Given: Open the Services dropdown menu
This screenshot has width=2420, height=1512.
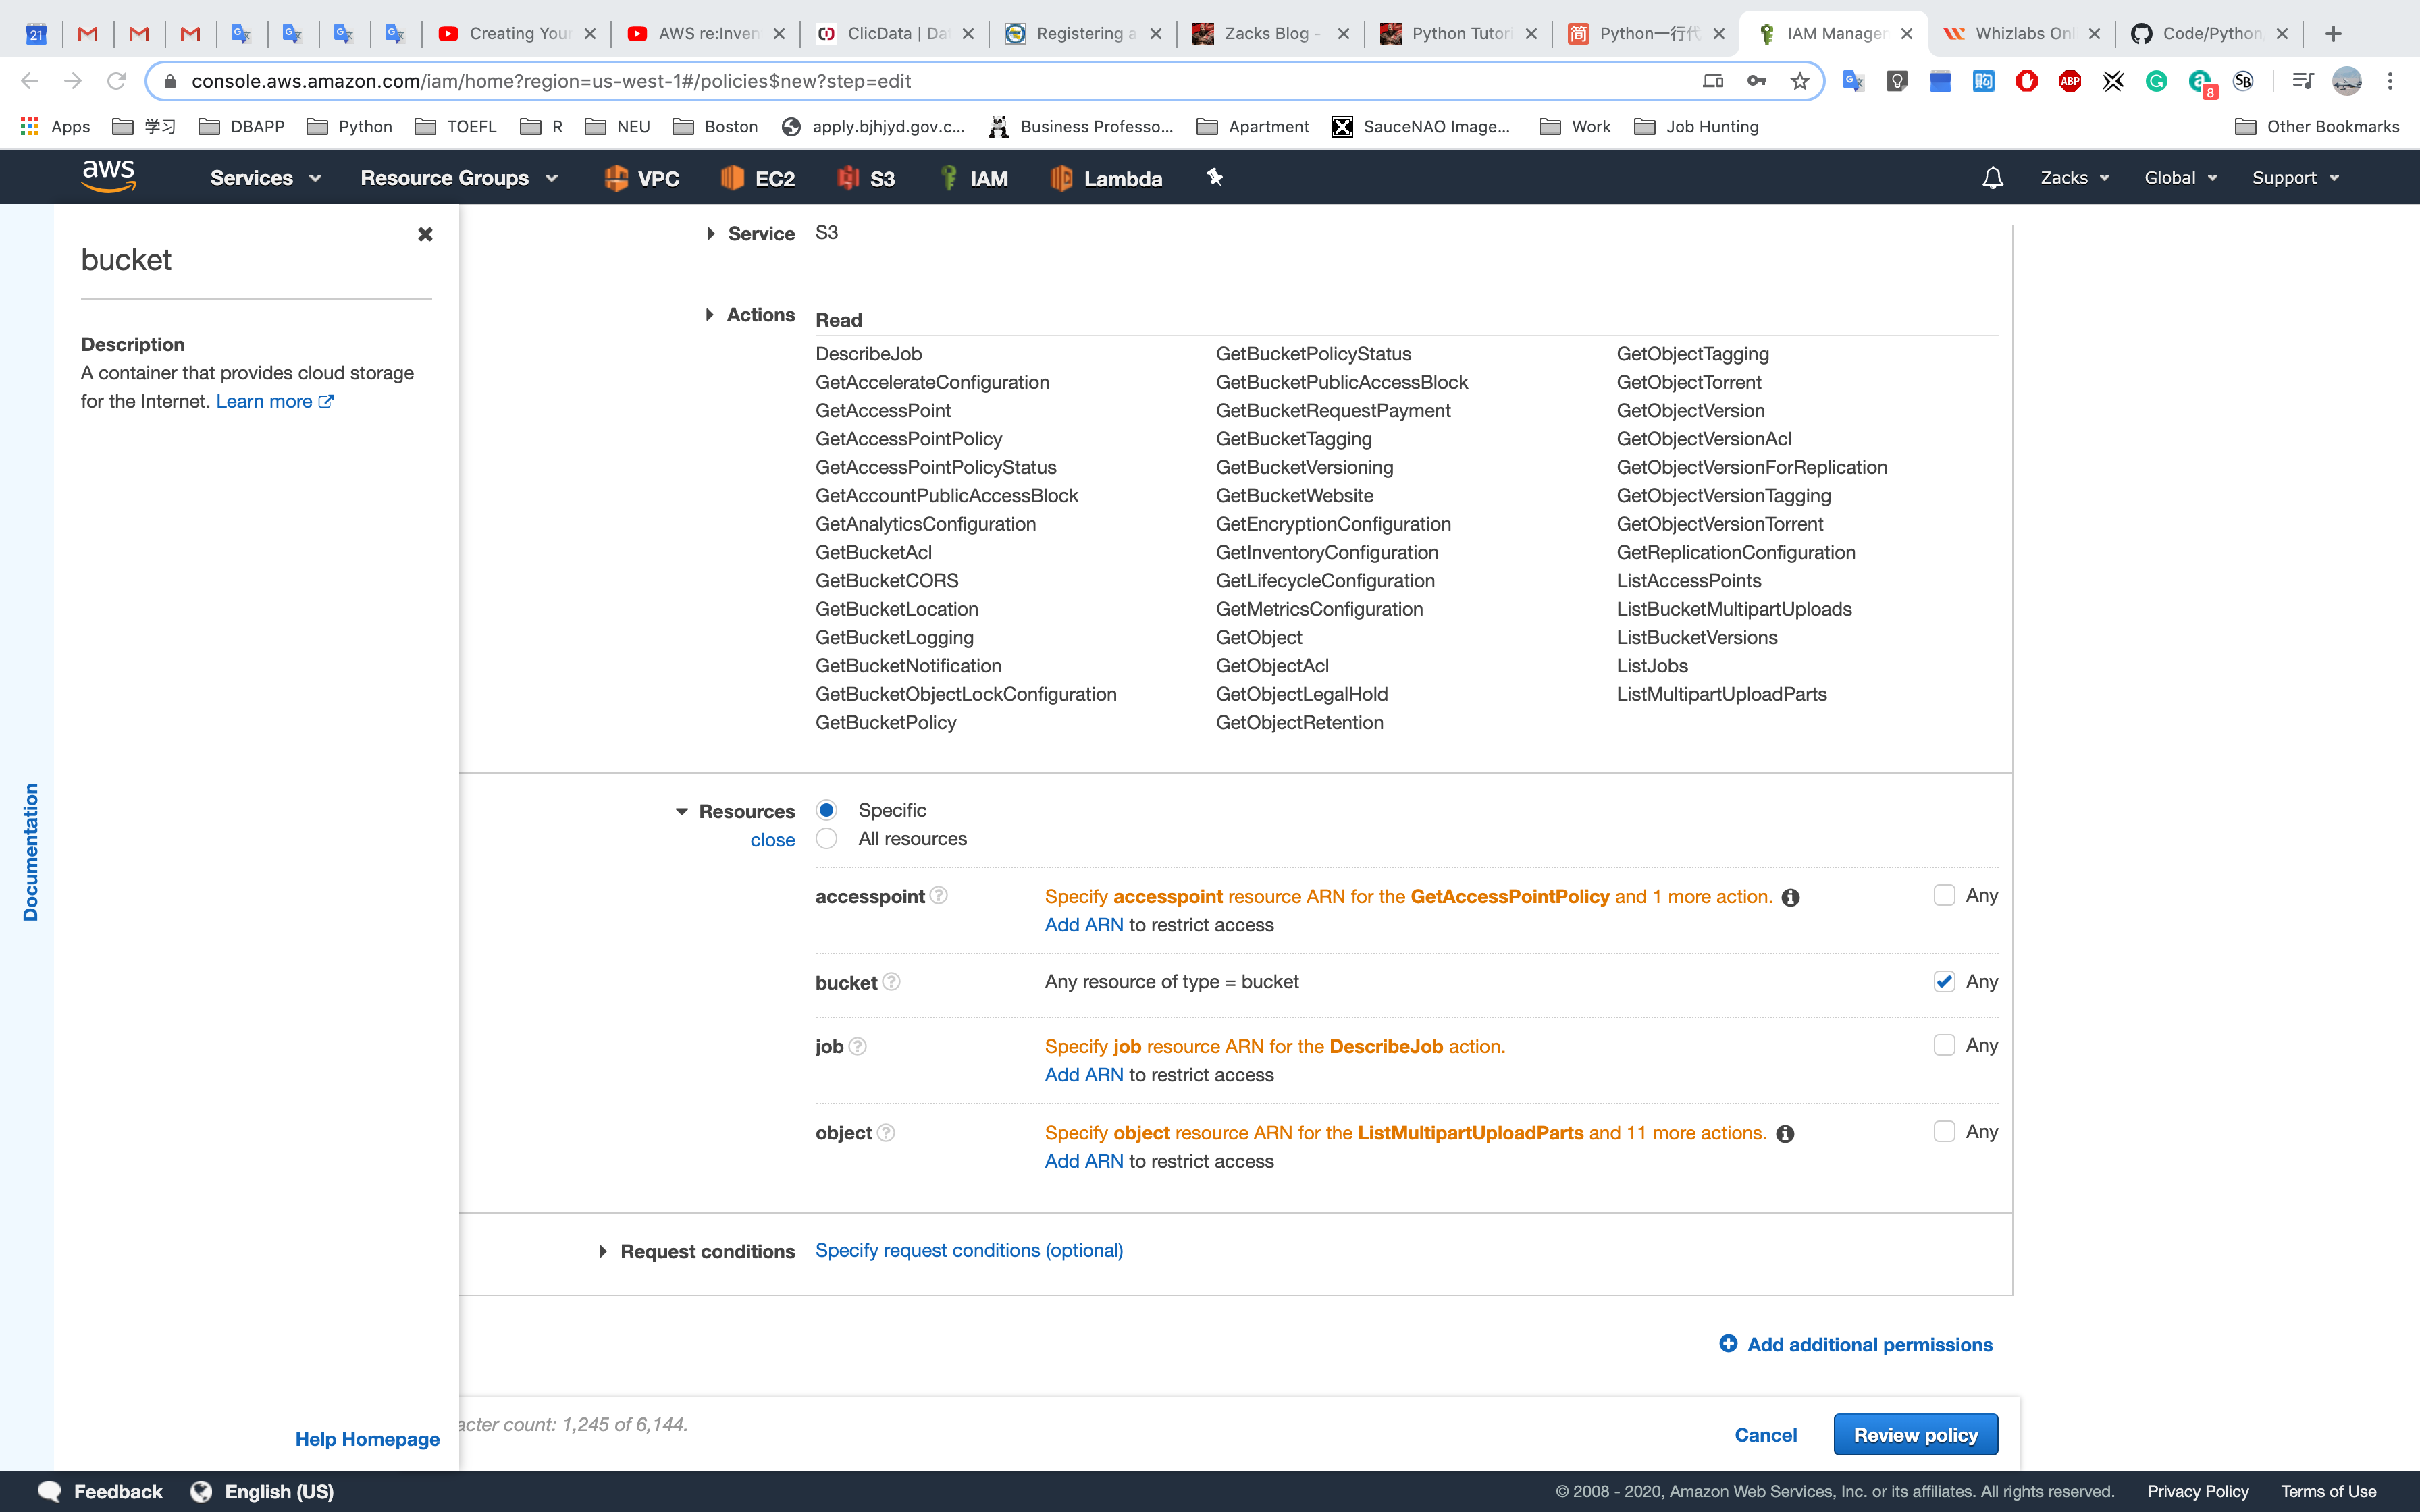Looking at the screenshot, I should point(265,178).
